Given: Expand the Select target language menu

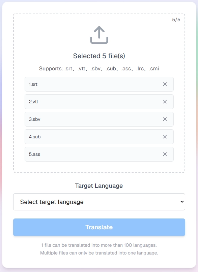Looking at the screenshot, I should pyautogui.click(x=99, y=202).
